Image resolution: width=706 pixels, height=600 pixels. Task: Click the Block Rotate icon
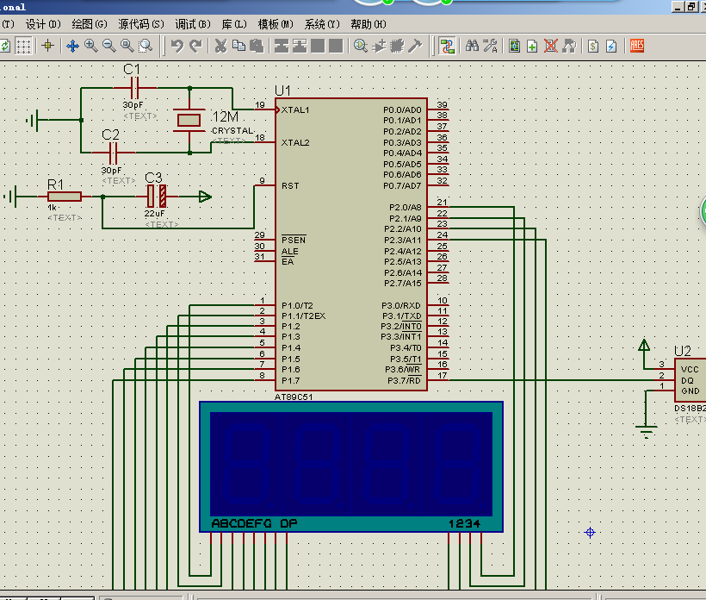click(x=318, y=46)
